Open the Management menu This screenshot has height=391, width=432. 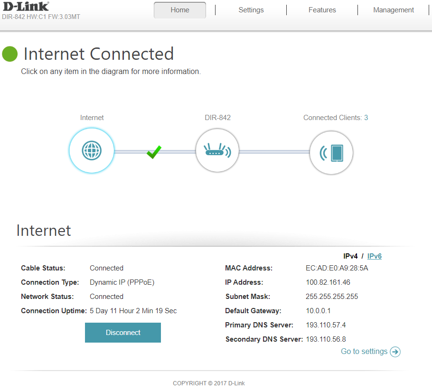click(394, 10)
